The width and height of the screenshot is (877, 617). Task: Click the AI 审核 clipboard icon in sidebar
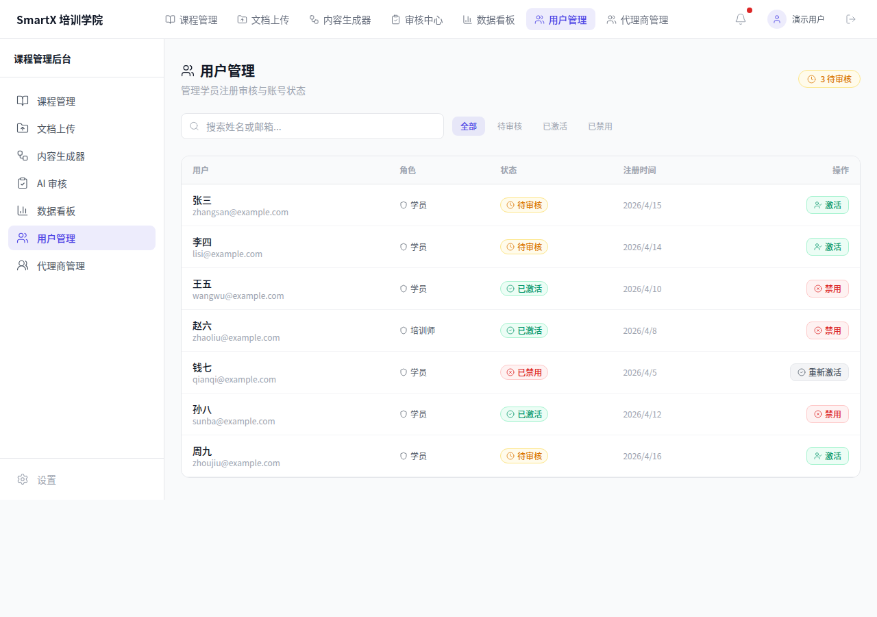tap(23, 183)
